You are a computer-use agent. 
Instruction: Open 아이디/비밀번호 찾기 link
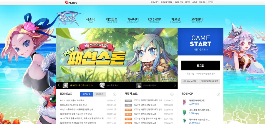pos(206,74)
